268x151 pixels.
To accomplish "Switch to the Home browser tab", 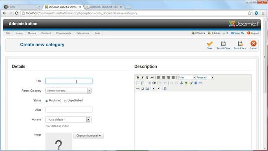I will pos(22,7).
